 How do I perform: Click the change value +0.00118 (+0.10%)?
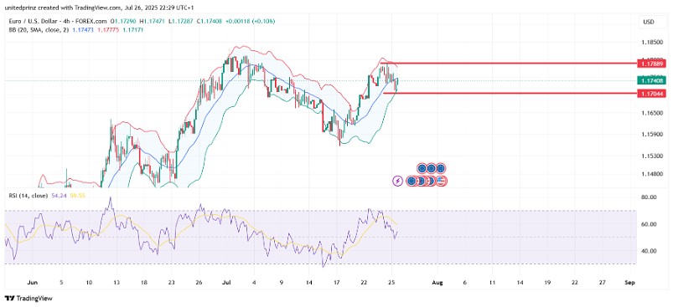pyautogui.click(x=250, y=21)
